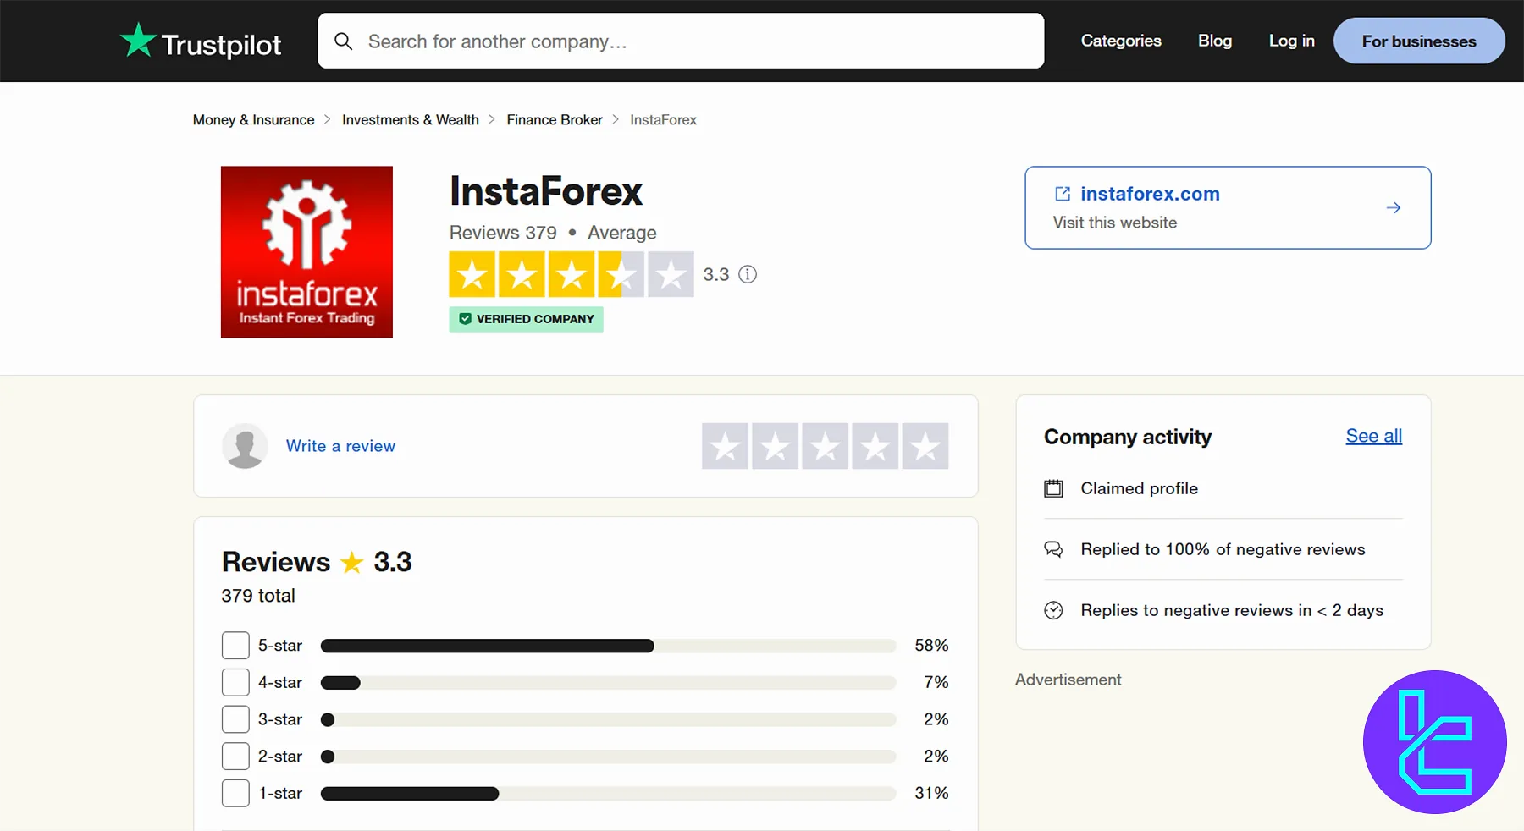Screen dimensions: 1524x831
Task: Click the verified shield checkmark icon
Action: coord(465,319)
